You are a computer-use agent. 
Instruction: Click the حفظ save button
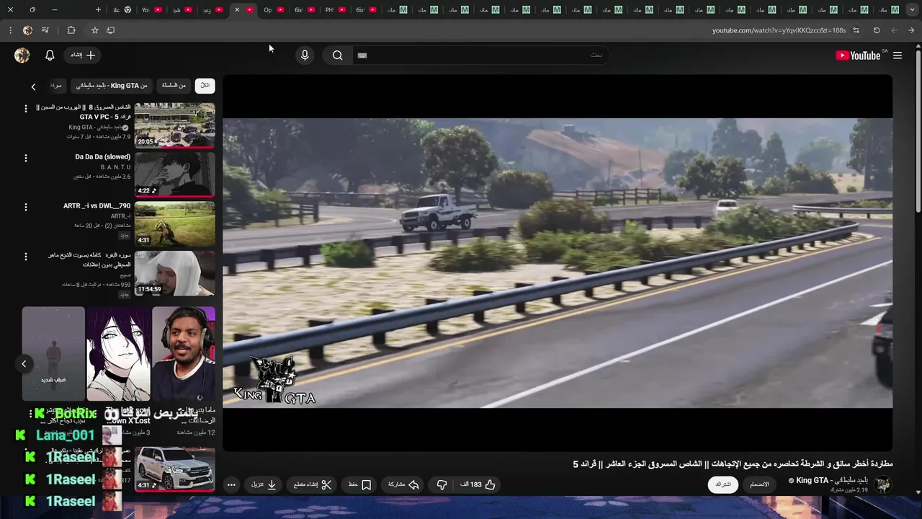click(x=360, y=484)
